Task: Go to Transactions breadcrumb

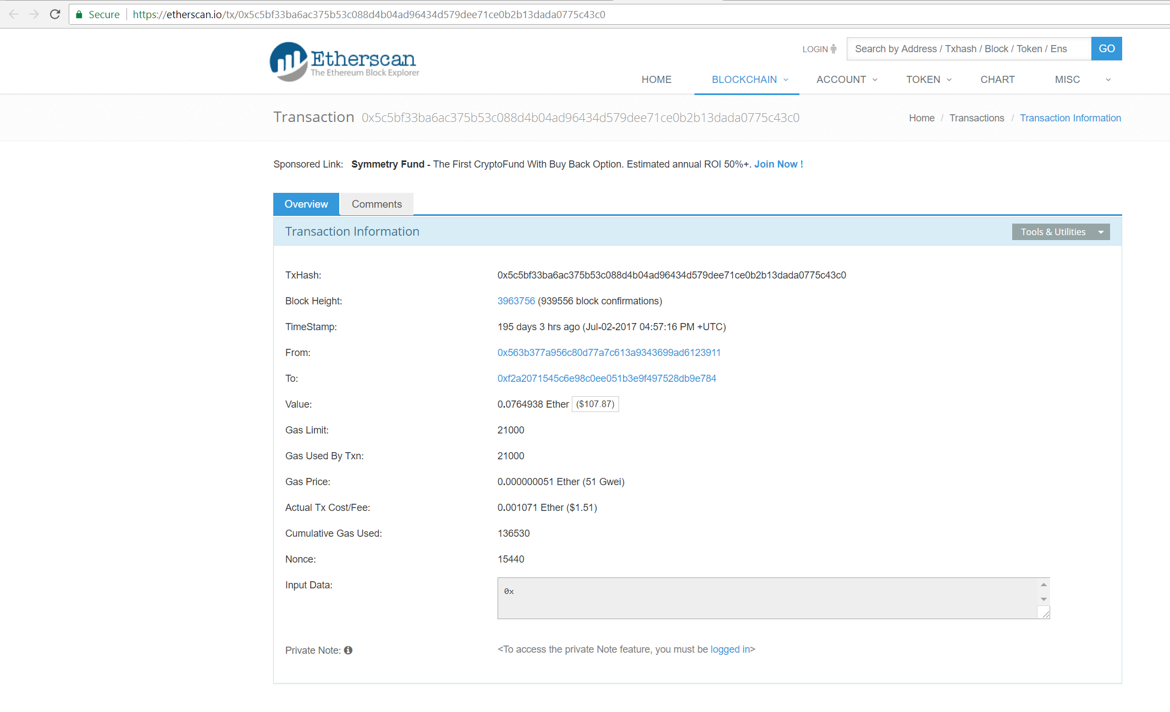Action: coord(976,118)
